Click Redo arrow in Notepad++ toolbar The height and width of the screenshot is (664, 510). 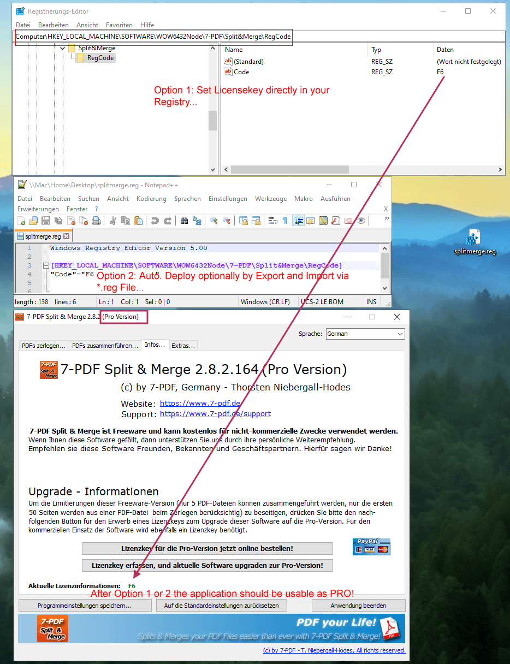pyautogui.click(x=168, y=221)
